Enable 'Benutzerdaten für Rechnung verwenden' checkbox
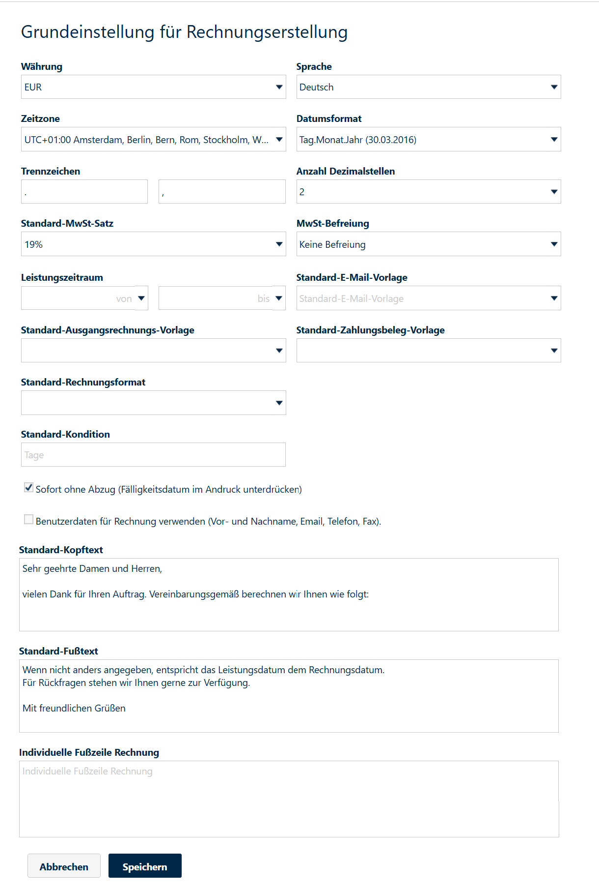This screenshot has width=599, height=890. click(x=29, y=520)
